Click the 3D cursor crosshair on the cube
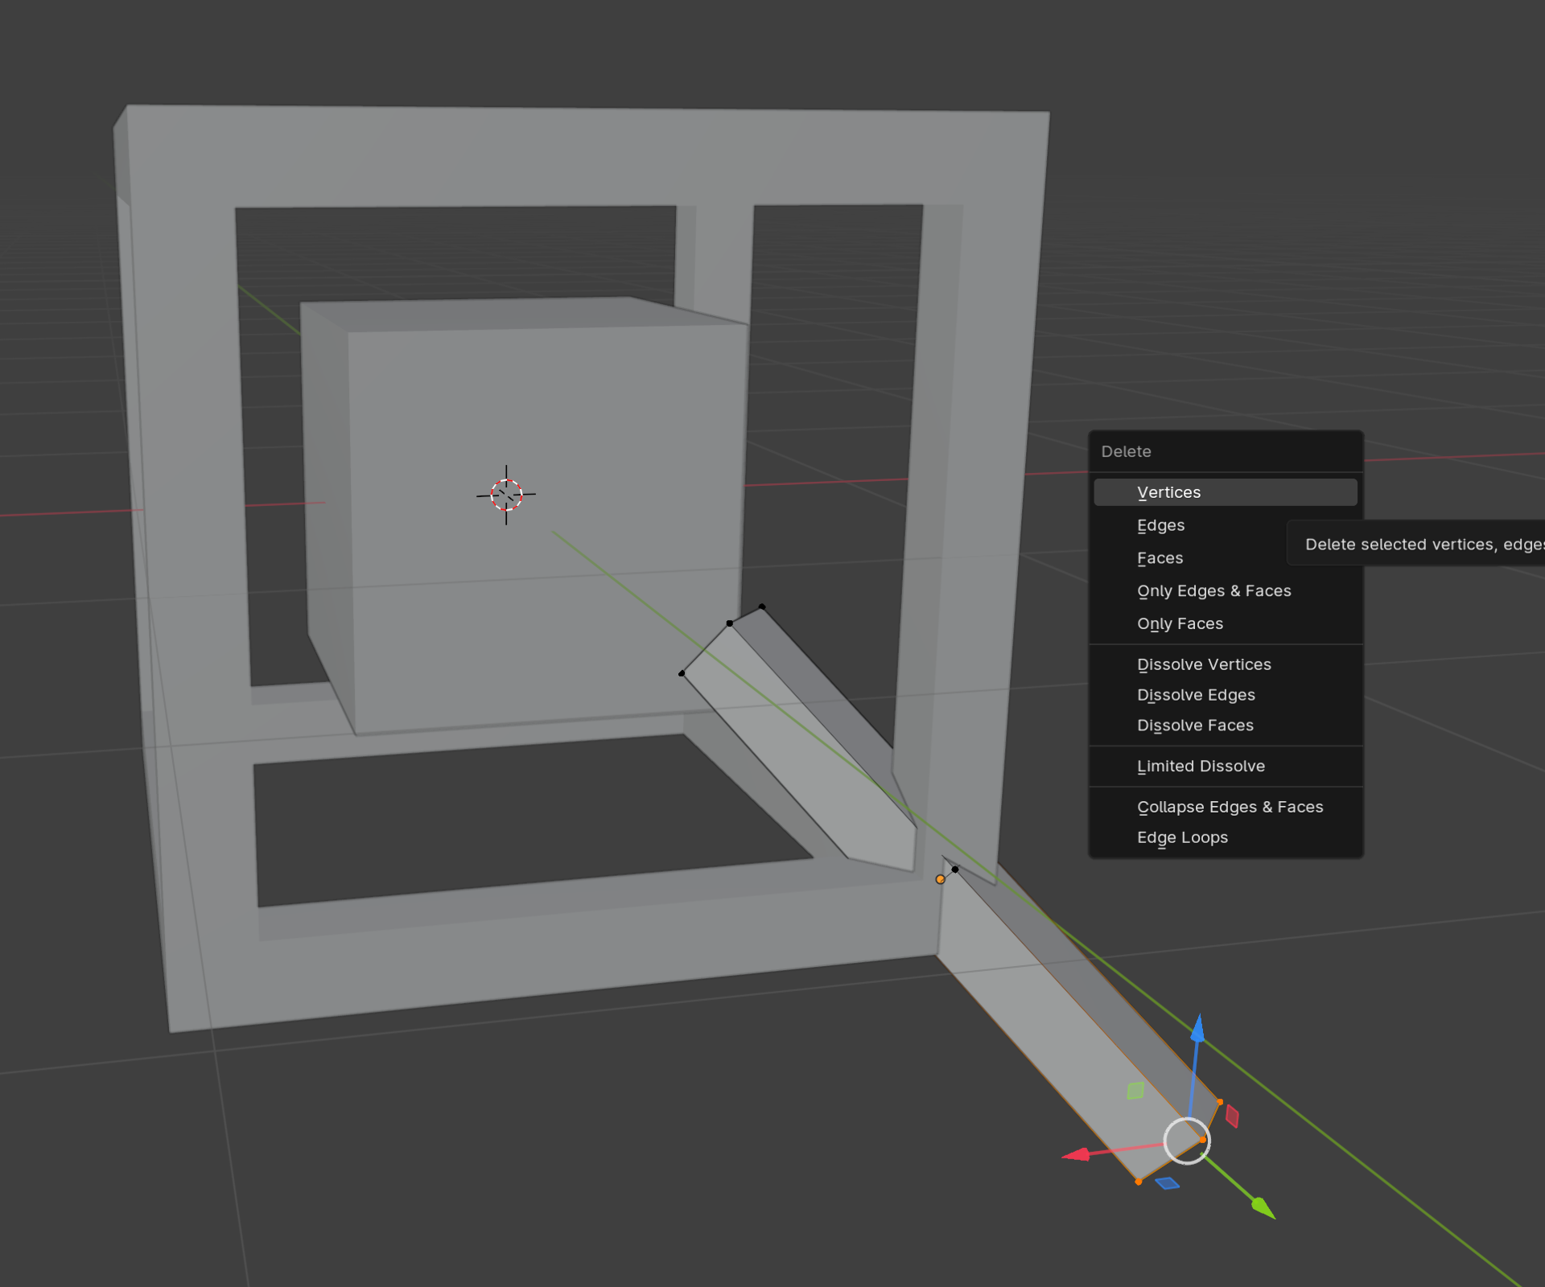Image resolution: width=1545 pixels, height=1287 pixels. coord(506,495)
